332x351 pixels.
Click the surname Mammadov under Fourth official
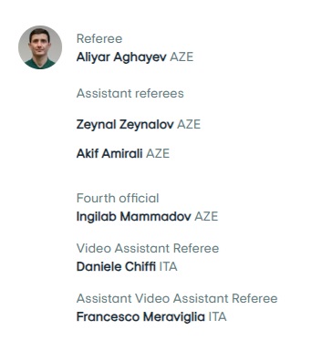[156, 216]
